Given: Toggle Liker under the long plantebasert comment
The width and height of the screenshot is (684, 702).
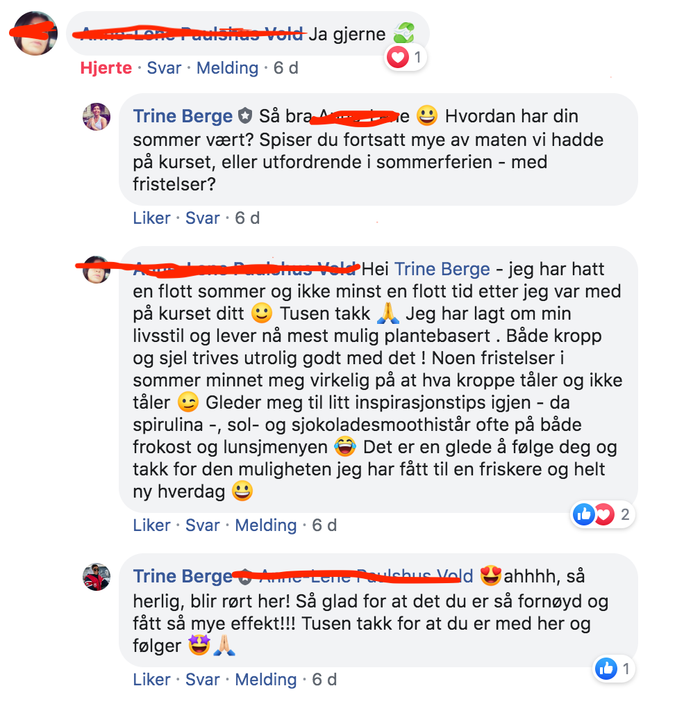Looking at the screenshot, I should coord(151,525).
